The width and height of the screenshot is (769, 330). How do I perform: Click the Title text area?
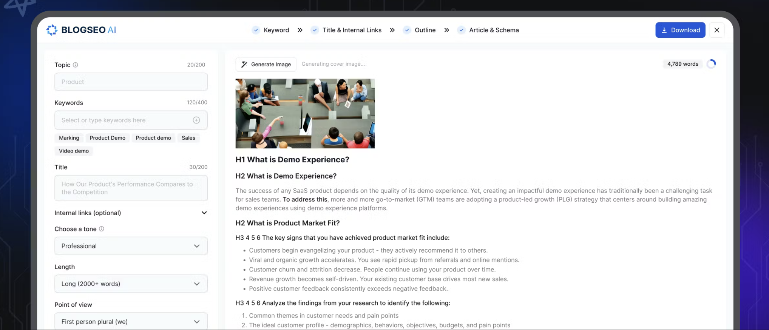131,188
